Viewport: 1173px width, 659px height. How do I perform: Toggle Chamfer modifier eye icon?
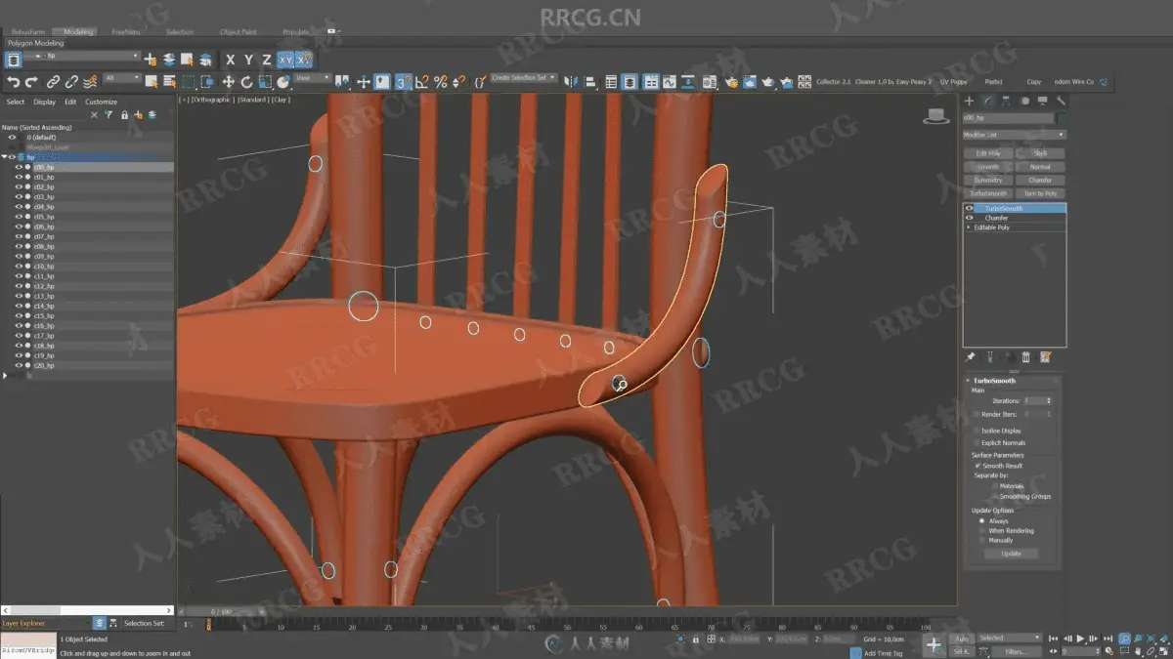point(970,218)
